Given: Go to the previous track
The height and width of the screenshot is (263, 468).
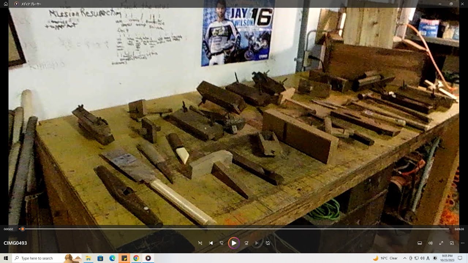Looking at the screenshot, I should (x=211, y=243).
